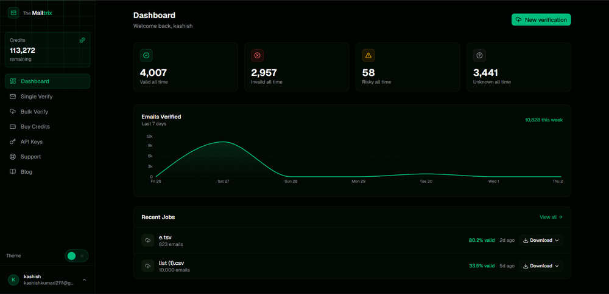This screenshot has height=294, width=609.
Task: Click the Tue 30 chart axis label
Action: click(x=426, y=181)
